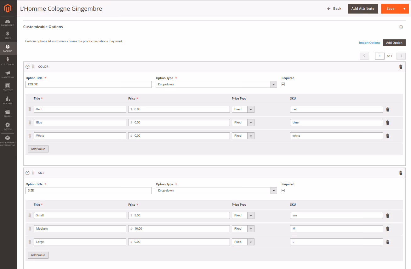Edit the COLOR Option Title field
This screenshot has height=269, width=411.
click(x=88, y=84)
